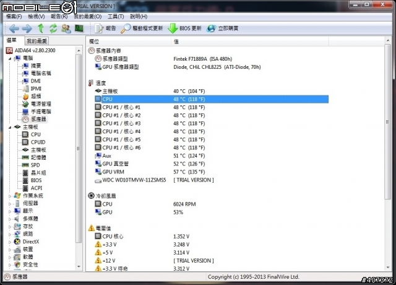Switch to the 選單 tab
Image resolution: width=396 pixels, height=285 pixels.
(x=12, y=40)
